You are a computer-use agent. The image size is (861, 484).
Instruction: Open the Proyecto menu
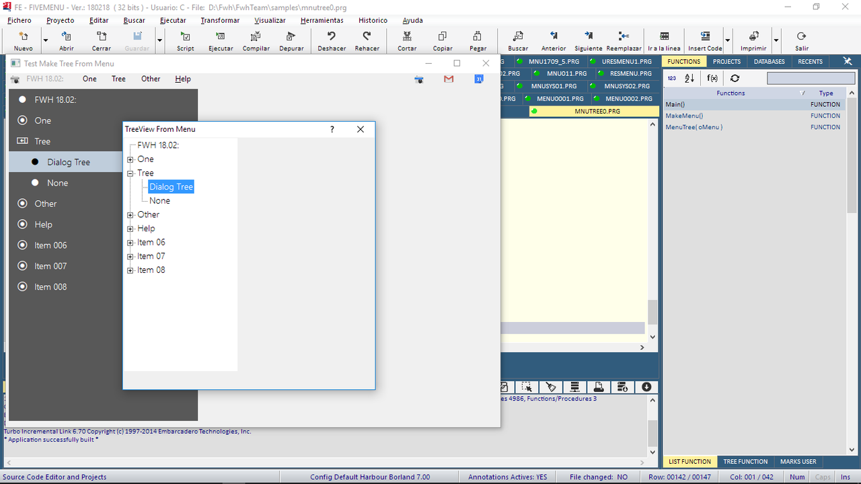[x=61, y=20]
